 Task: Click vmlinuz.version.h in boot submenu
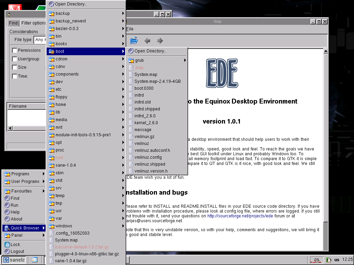tap(157, 171)
